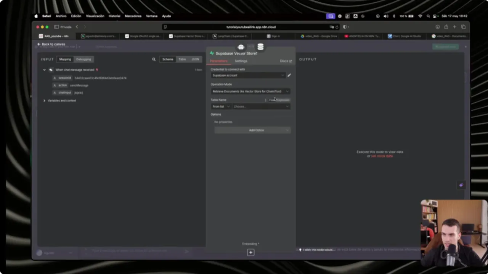Reload the page in Safari
Viewport: 488px width, 274px height.
click(x=337, y=27)
